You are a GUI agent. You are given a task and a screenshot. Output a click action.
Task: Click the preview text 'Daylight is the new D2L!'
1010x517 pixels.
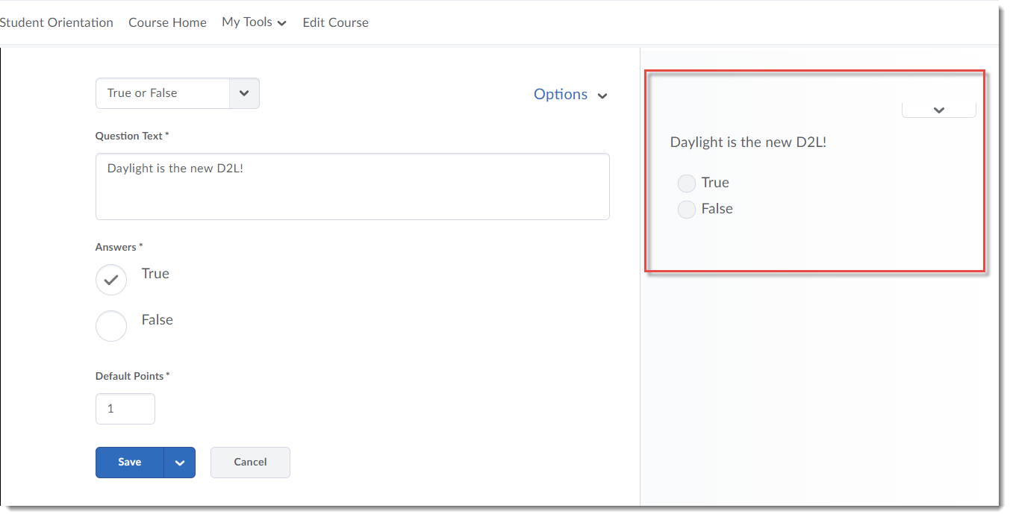point(748,142)
